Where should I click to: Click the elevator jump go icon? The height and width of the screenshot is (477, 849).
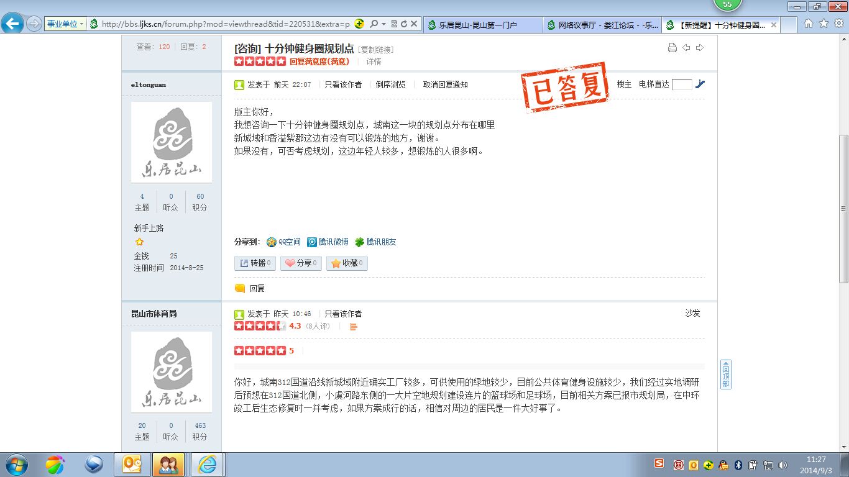point(700,84)
